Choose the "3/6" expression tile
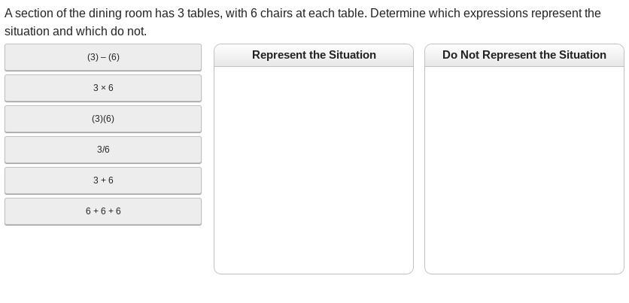629x303 pixels. [103, 150]
